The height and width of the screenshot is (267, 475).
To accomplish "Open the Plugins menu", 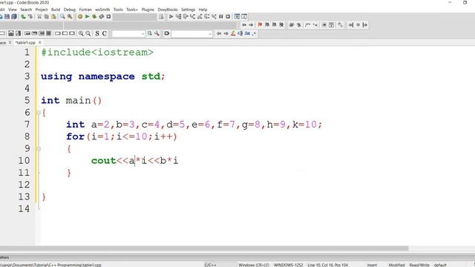I will pyautogui.click(x=148, y=10).
